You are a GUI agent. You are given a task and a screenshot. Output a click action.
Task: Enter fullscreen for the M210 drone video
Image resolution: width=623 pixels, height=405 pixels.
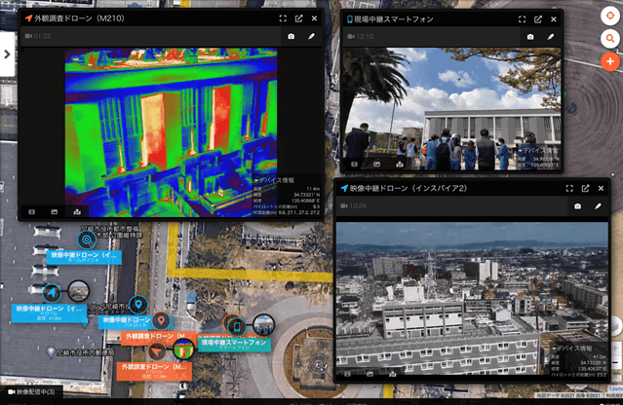click(x=283, y=18)
